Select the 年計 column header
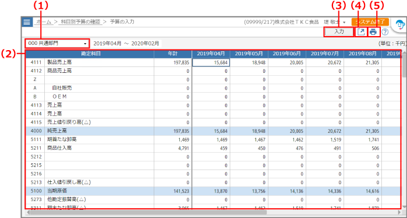The image size is (407, 218). point(172,54)
